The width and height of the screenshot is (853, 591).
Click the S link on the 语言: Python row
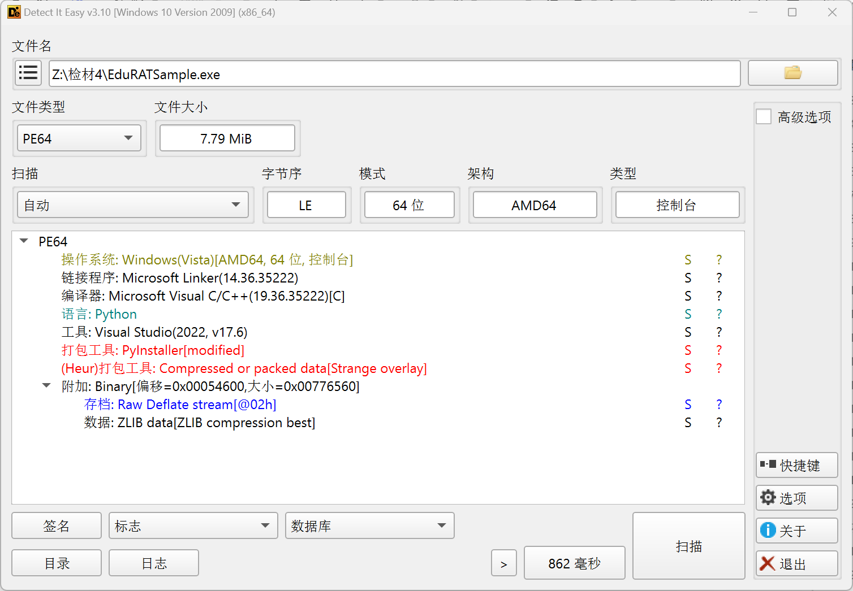(688, 314)
